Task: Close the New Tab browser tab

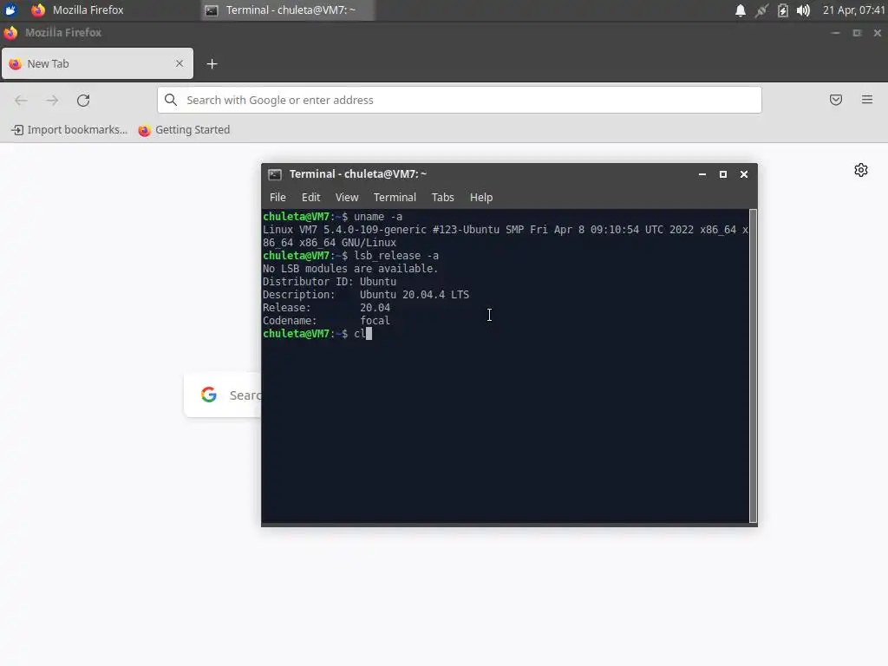Action: click(180, 63)
